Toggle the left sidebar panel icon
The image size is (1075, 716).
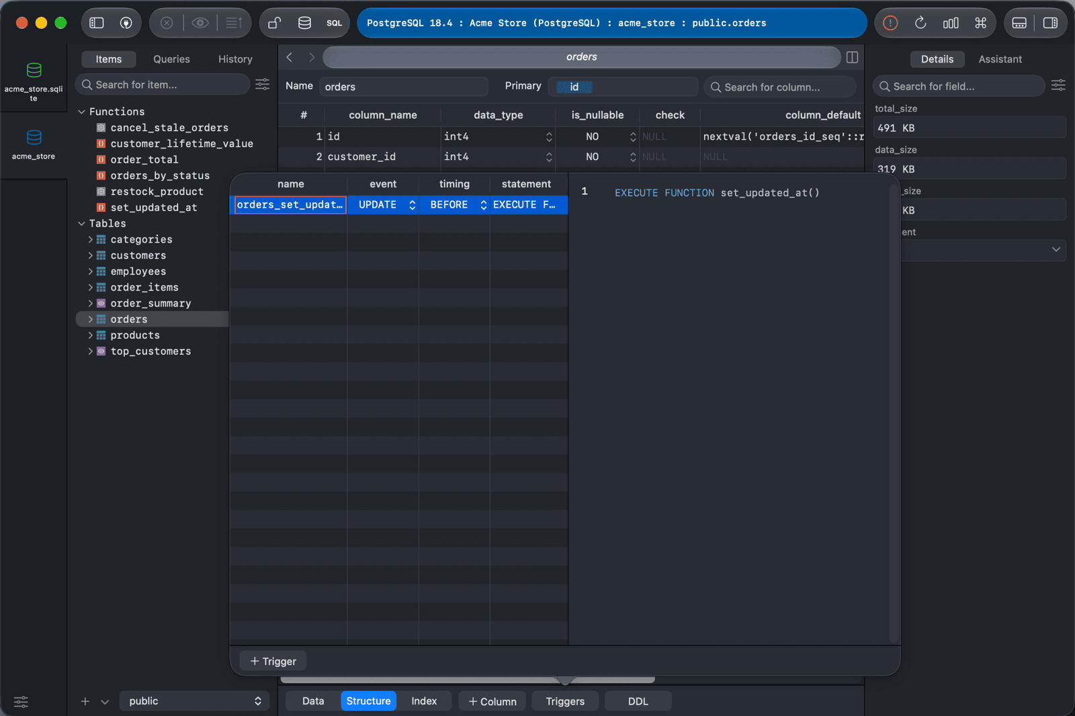click(97, 23)
